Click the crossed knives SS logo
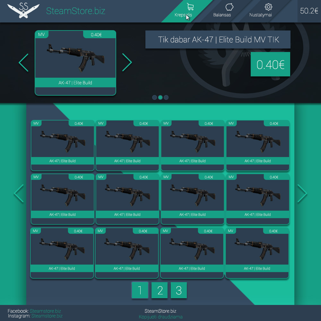The image size is (321, 321). coord(23,10)
